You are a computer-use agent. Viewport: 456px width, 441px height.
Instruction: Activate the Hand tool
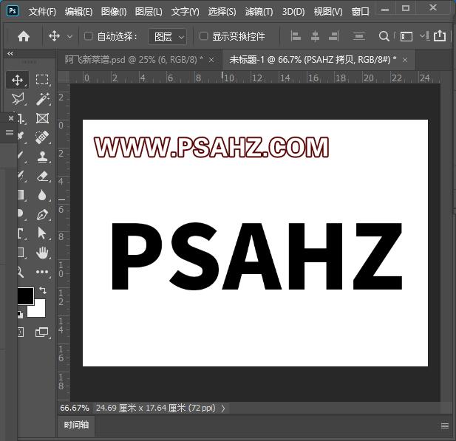pos(42,253)
